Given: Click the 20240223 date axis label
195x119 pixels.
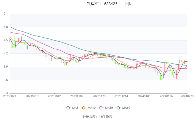Looking at the screenshot, I should click(187, 96).
